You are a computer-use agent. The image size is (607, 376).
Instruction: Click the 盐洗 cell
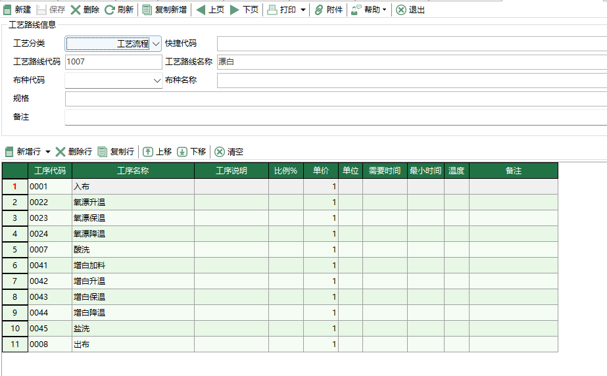click(x=133, y=329)
